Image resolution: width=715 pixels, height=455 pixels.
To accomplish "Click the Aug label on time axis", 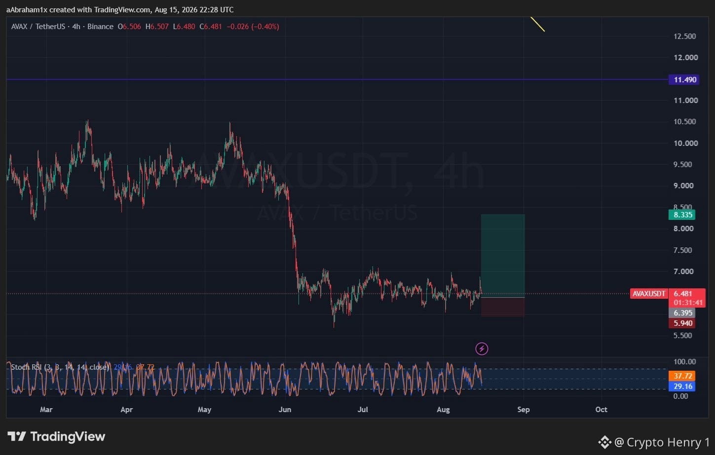I will [x=443, y=410].
